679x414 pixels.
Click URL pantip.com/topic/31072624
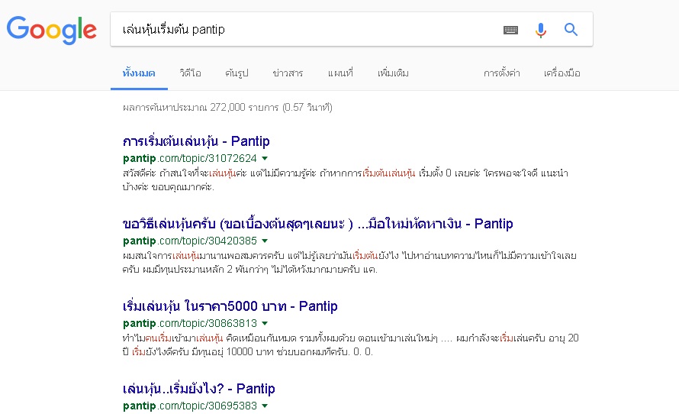coord(190,158)
